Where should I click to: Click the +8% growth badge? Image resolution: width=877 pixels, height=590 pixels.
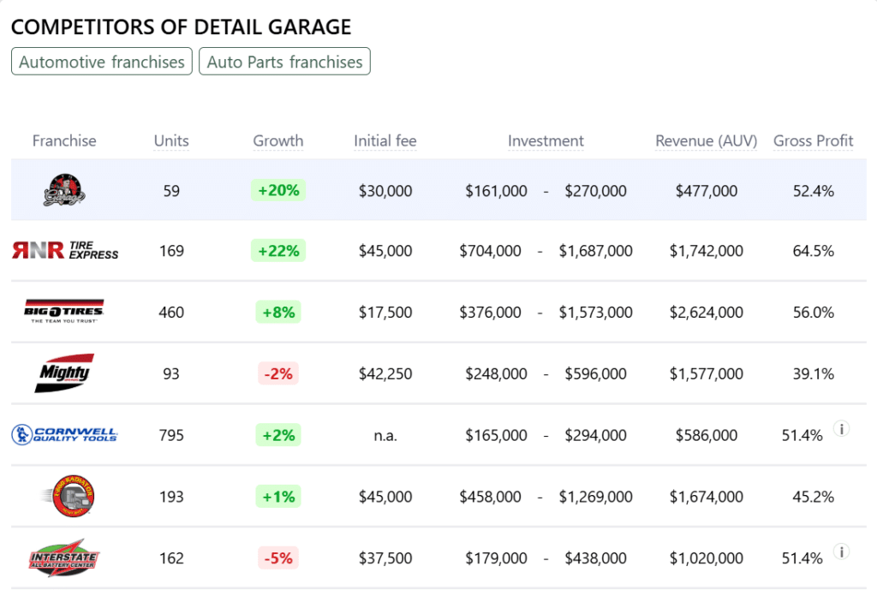click(278, 312)
